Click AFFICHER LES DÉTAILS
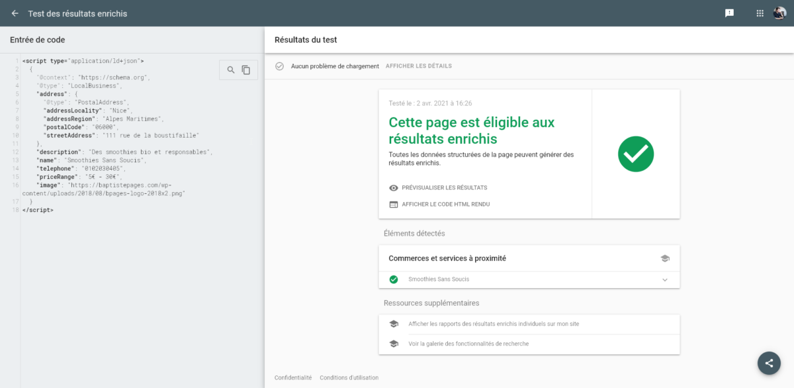This screenshot has width=794, height=388. [x=418, y=66]
